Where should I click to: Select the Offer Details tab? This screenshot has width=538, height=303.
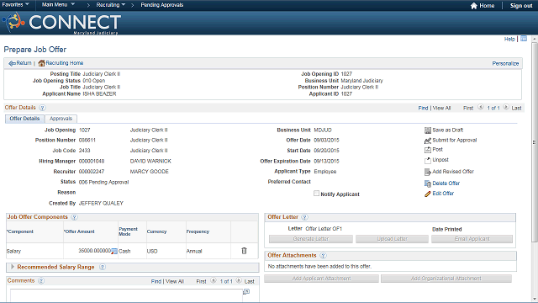pos(24,119)
